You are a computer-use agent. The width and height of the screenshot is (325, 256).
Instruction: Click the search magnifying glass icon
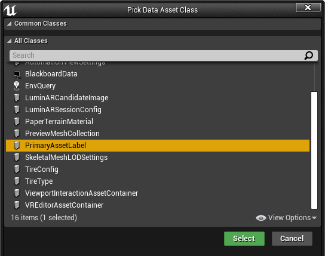[x=309, y=55]
